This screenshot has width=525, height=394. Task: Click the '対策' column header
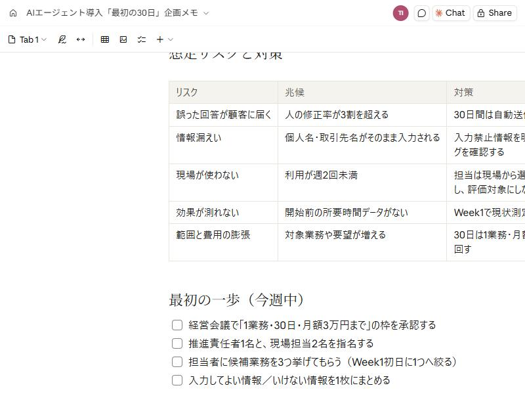(x=486, y=92)
